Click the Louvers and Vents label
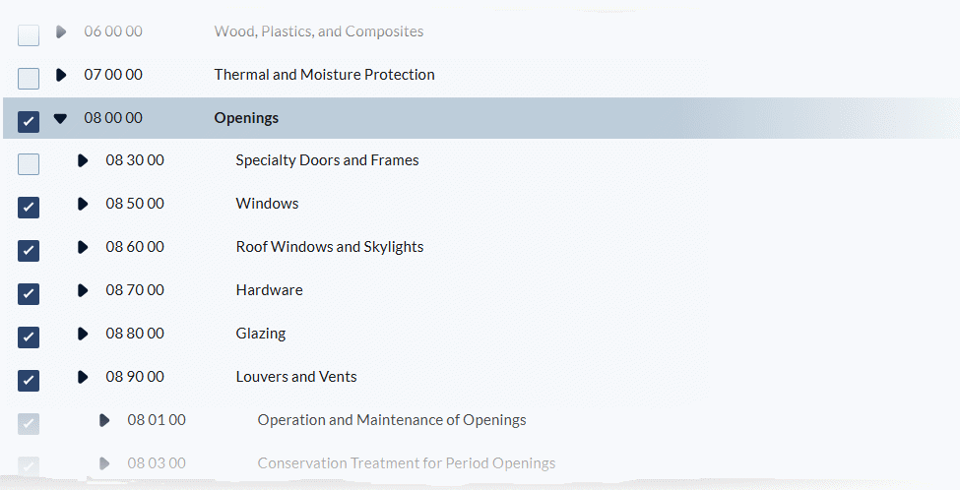This screenshot has width=960, height=490. click(x=296, y=377)
